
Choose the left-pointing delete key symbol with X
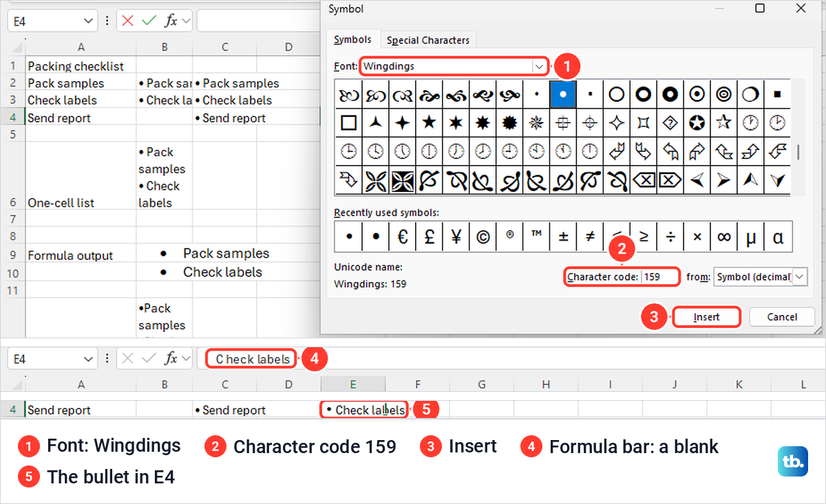coord(643,180)
